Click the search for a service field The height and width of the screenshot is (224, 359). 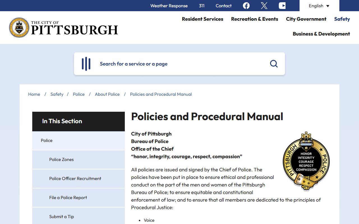179,64
